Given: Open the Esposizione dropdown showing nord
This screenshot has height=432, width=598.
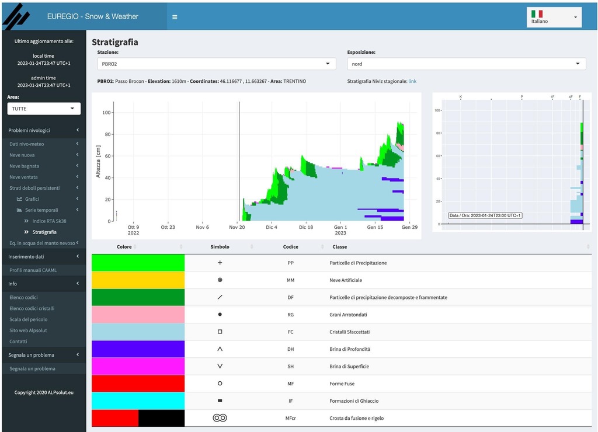Looking at the screenshot, I should pyautogui.click(x=466, y=64).
